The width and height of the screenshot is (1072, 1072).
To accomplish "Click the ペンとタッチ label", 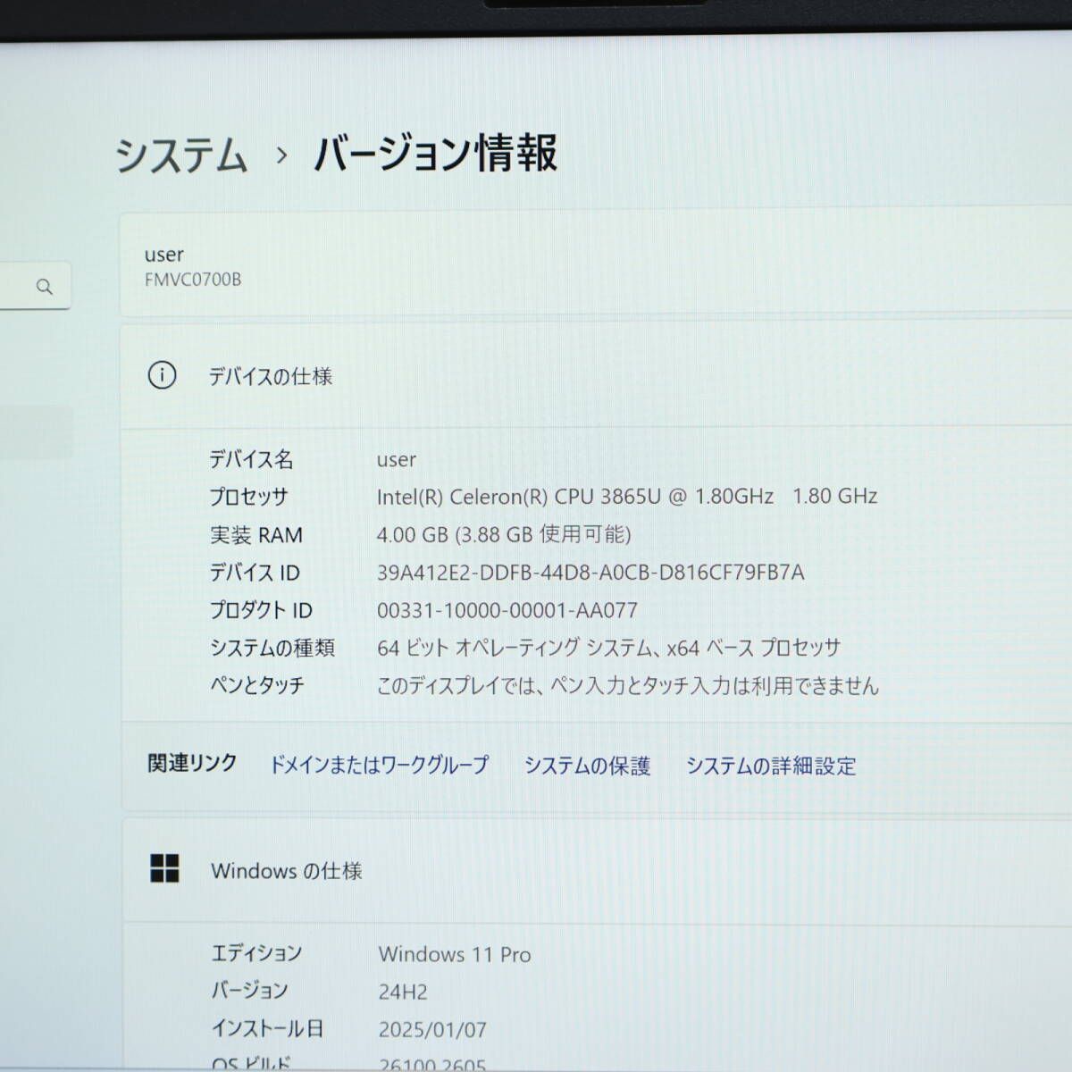I will (257, 685).
